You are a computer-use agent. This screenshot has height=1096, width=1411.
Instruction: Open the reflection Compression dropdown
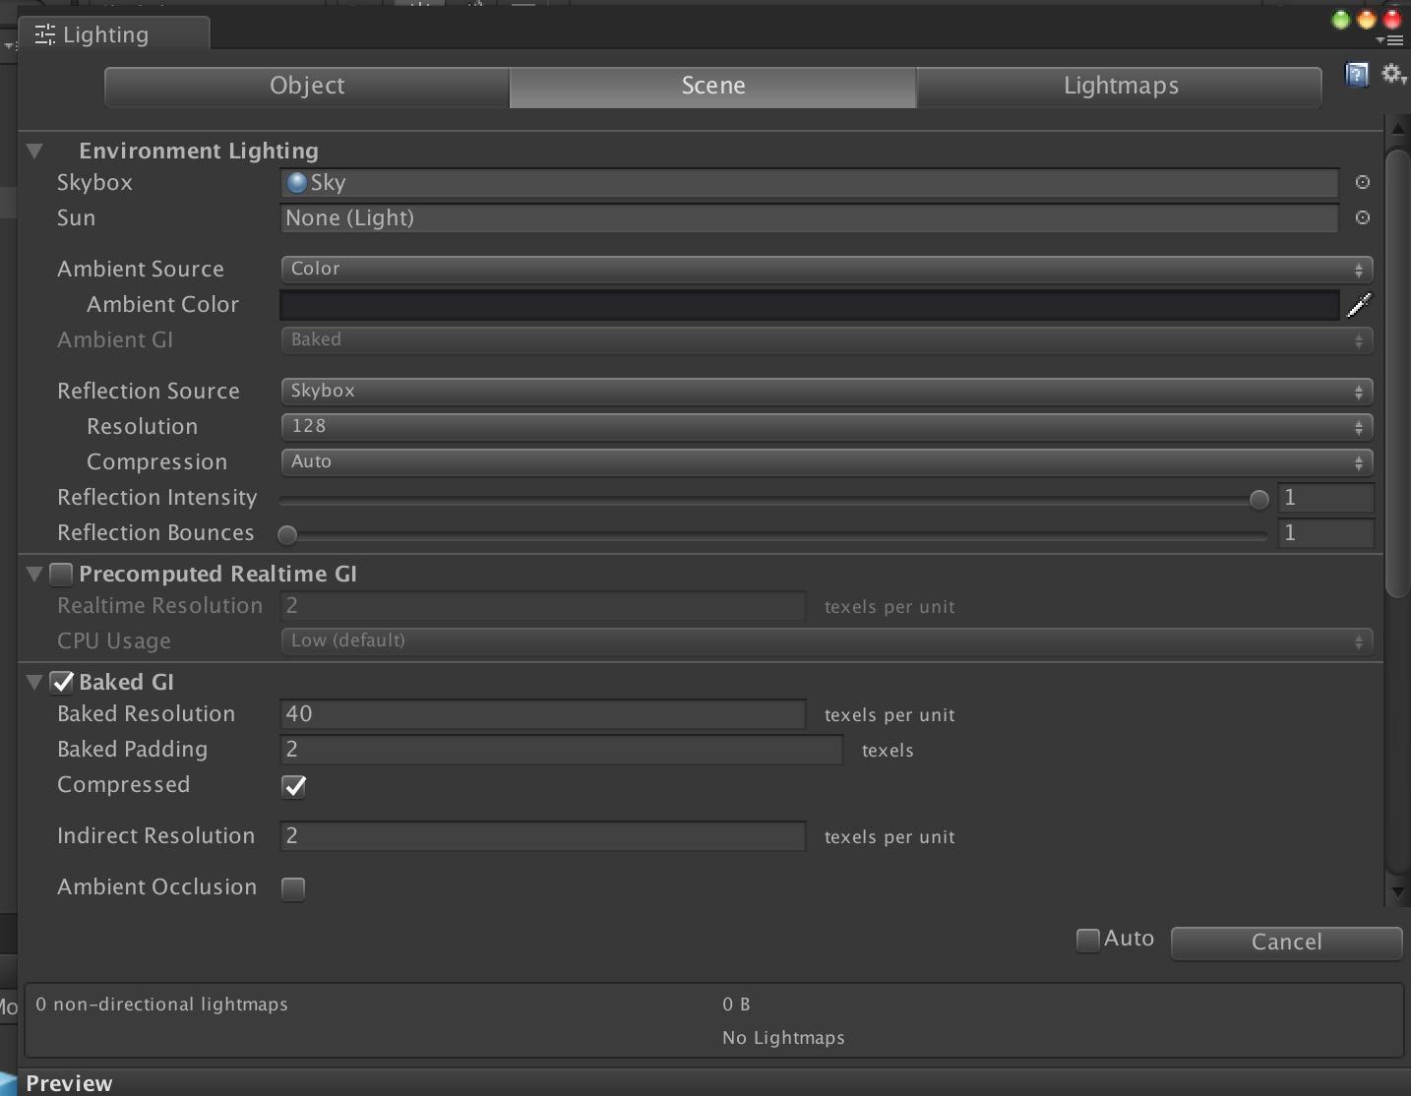(827, 461)
